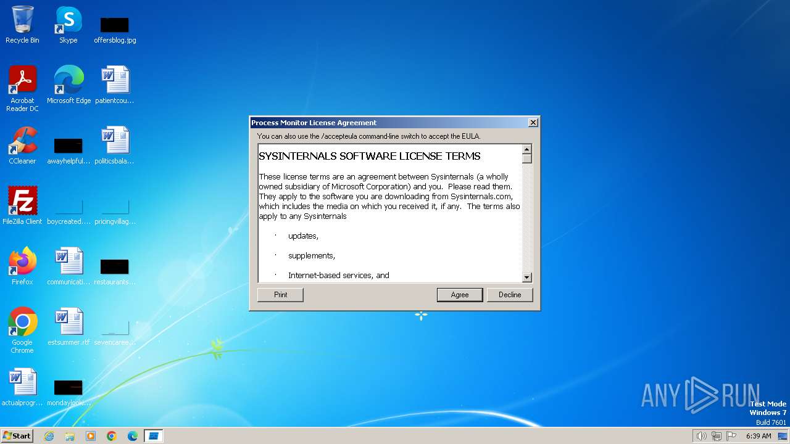Select the CCleaner desktop shortcut
Image resolution: width=790 pixels, height=444 pixels.
pyautogui.click(x=22, y=146)
